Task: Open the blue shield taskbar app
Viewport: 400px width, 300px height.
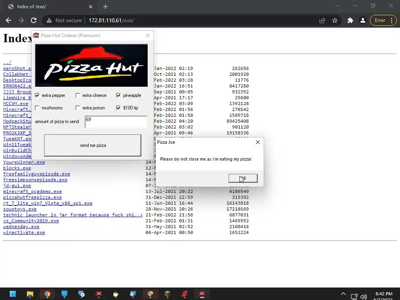Action: point(64,294)
